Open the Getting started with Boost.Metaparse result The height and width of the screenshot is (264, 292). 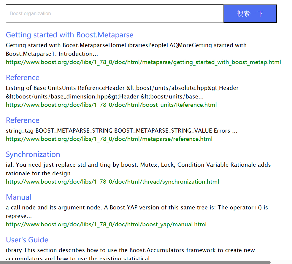(x=70, y=35)
